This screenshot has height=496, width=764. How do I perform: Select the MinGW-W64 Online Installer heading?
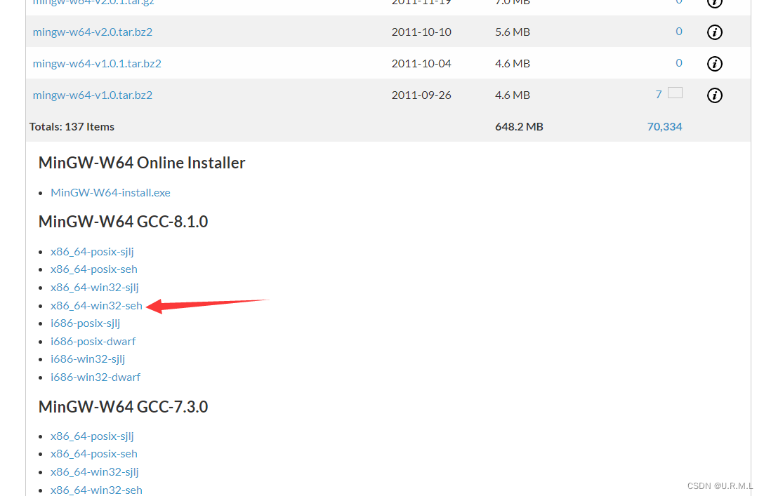(x=142, y=163)
